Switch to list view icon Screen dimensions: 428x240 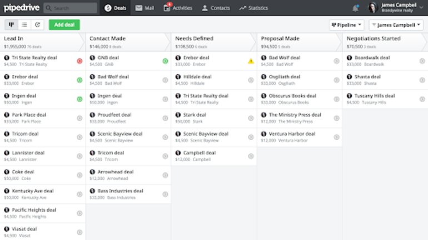24,25
